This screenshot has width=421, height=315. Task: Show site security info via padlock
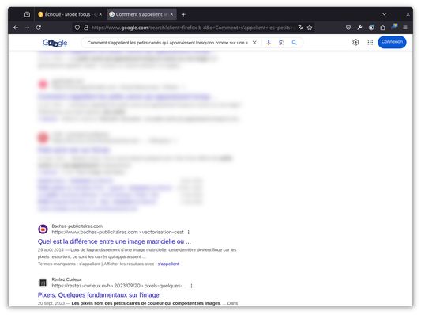pyautogui.click(x=86, y=28)
